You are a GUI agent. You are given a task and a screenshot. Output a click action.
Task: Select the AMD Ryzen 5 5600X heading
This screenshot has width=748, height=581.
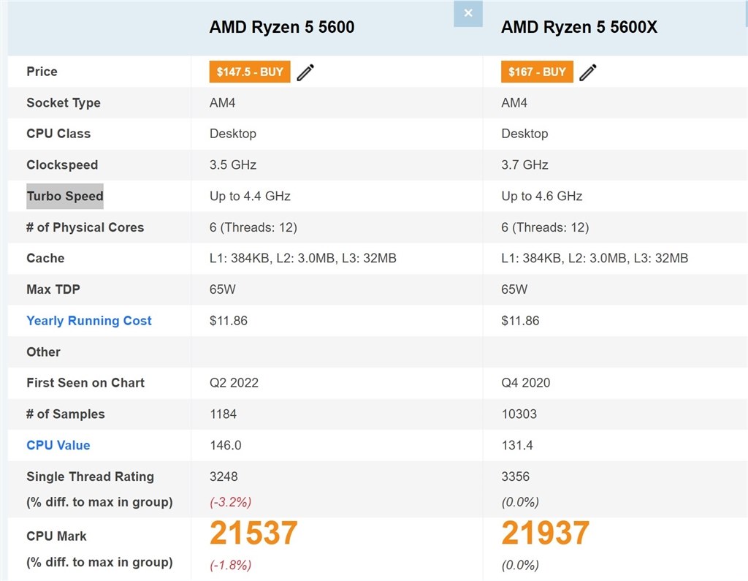[579, 27]
